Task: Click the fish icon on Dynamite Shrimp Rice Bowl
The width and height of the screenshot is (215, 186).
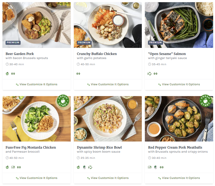Action: [90, 167]
